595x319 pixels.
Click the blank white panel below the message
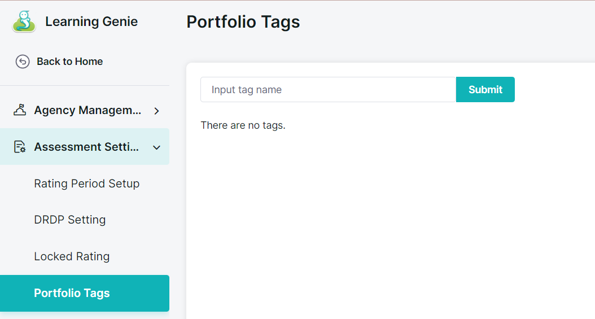click(x=390, y=226)
